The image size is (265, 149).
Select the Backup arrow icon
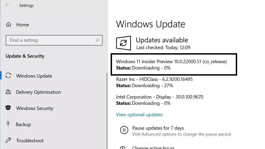(8, 124)
